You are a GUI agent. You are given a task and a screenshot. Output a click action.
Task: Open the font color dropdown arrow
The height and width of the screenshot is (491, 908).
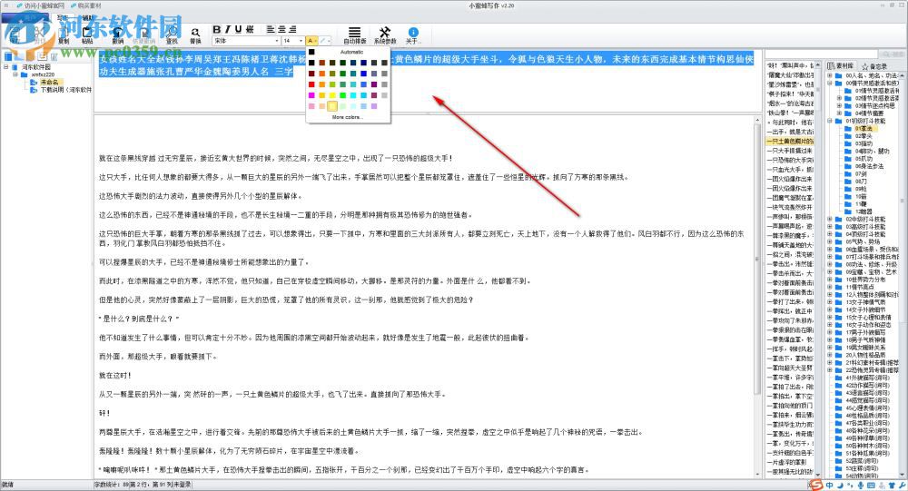coord(316,41)
